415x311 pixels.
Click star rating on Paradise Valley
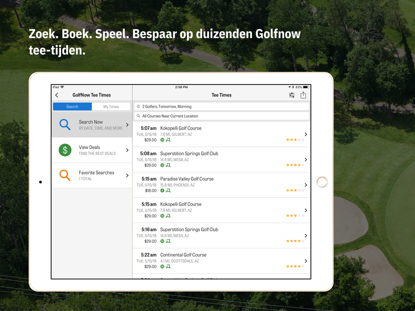pyautogui.click(x=295, y=190)
